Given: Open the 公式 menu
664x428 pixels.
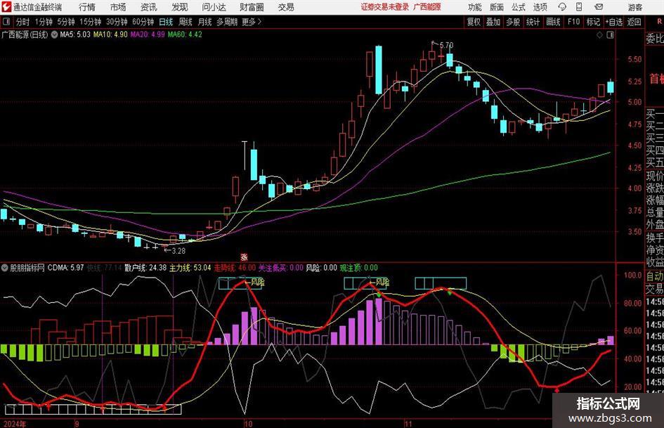Looking at the screenshot, I should [519, 7].
